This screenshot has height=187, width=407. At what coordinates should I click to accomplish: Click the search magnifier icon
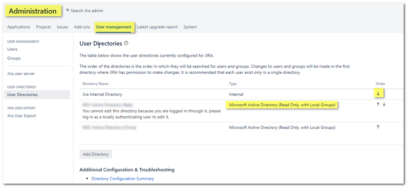pos(68,11)
